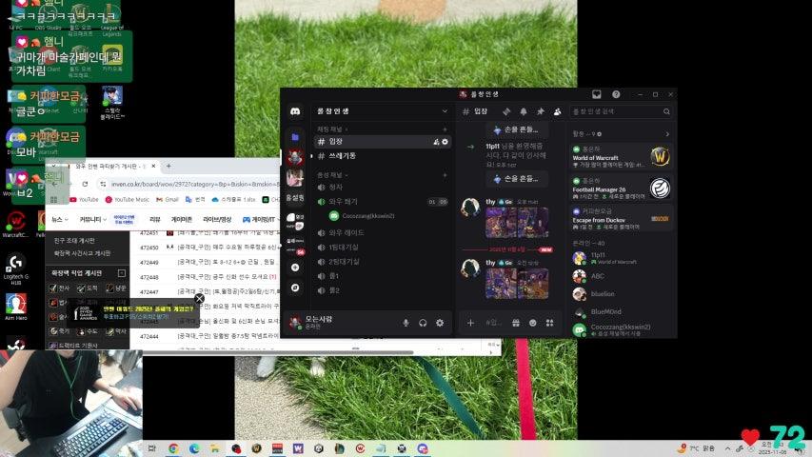Open post 472449 in inven board
The height and width of the screenshot is (457, 812).
point(227,262)
